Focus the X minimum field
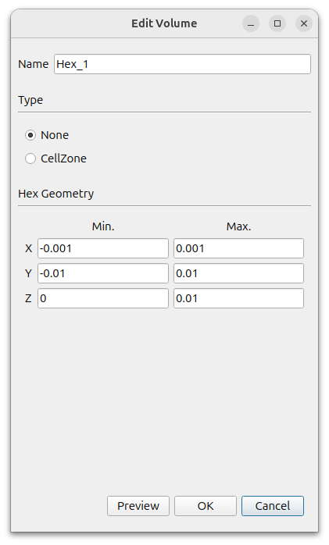 pos(103,248)
